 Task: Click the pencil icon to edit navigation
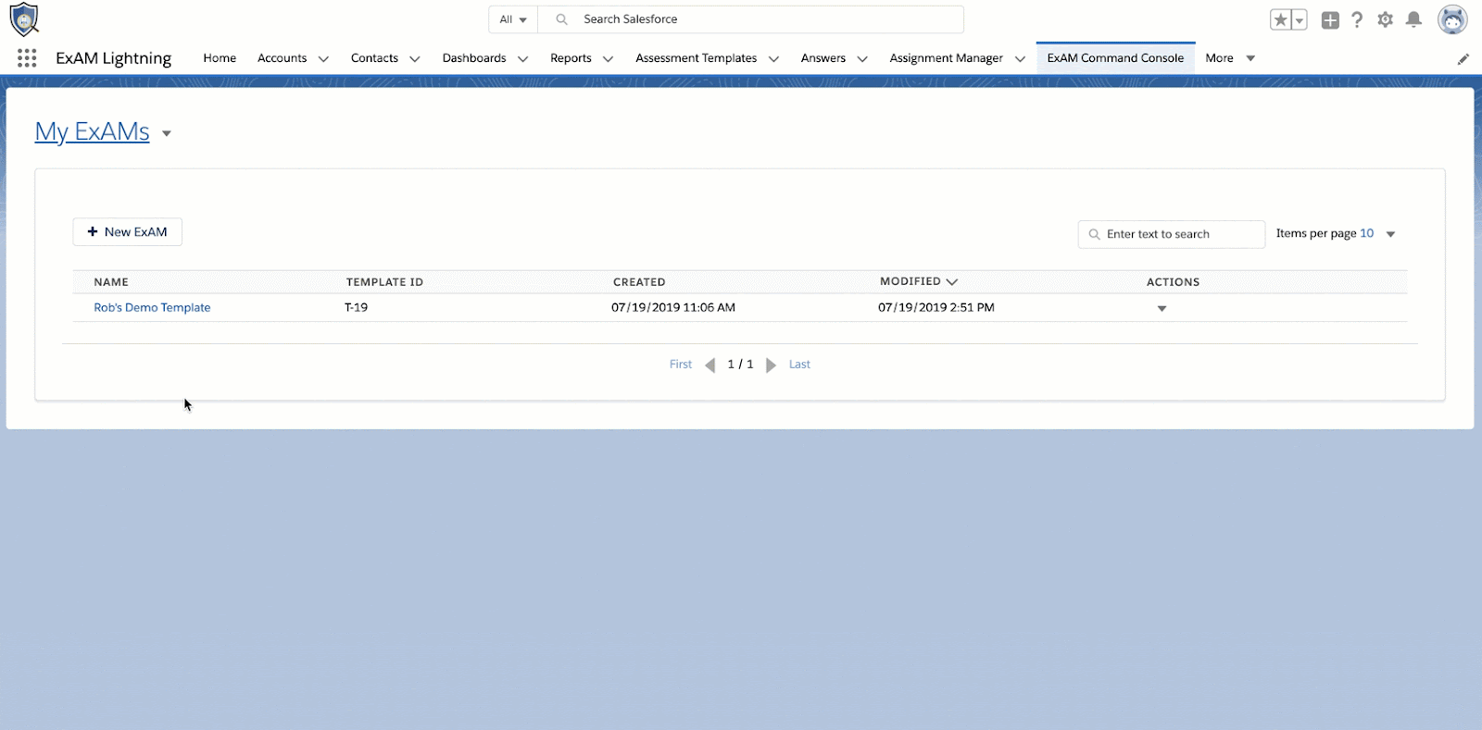coord(1463,59)
